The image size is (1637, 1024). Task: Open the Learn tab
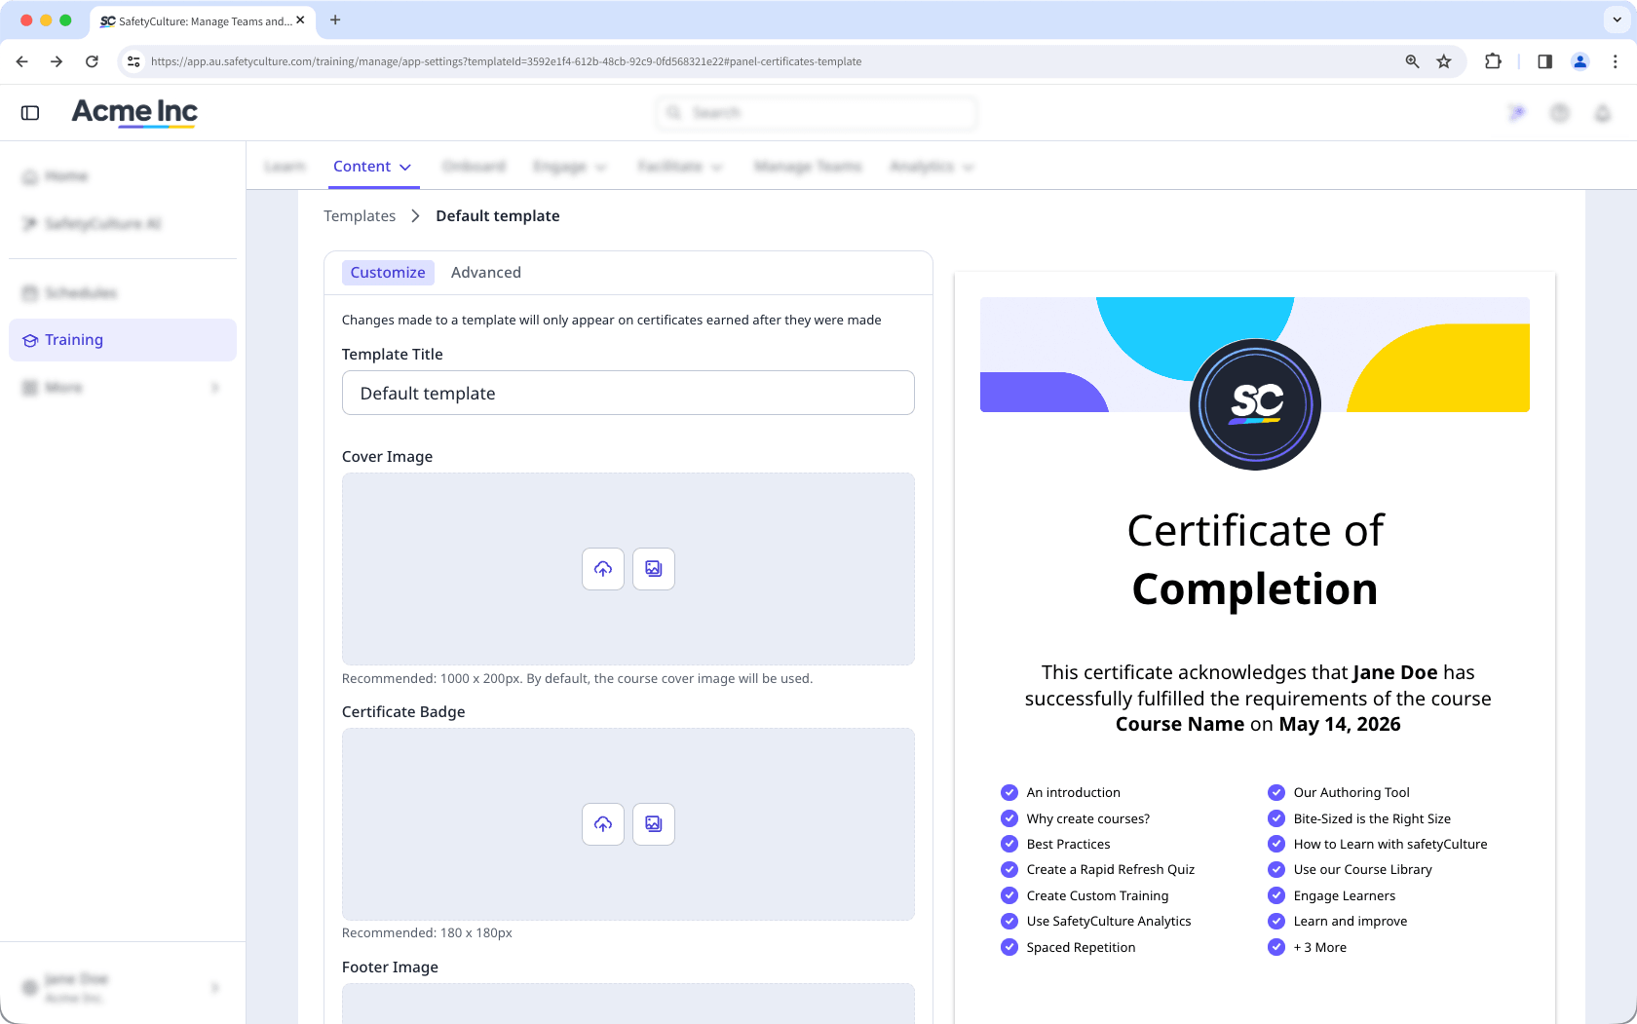(x=285, y=167)
